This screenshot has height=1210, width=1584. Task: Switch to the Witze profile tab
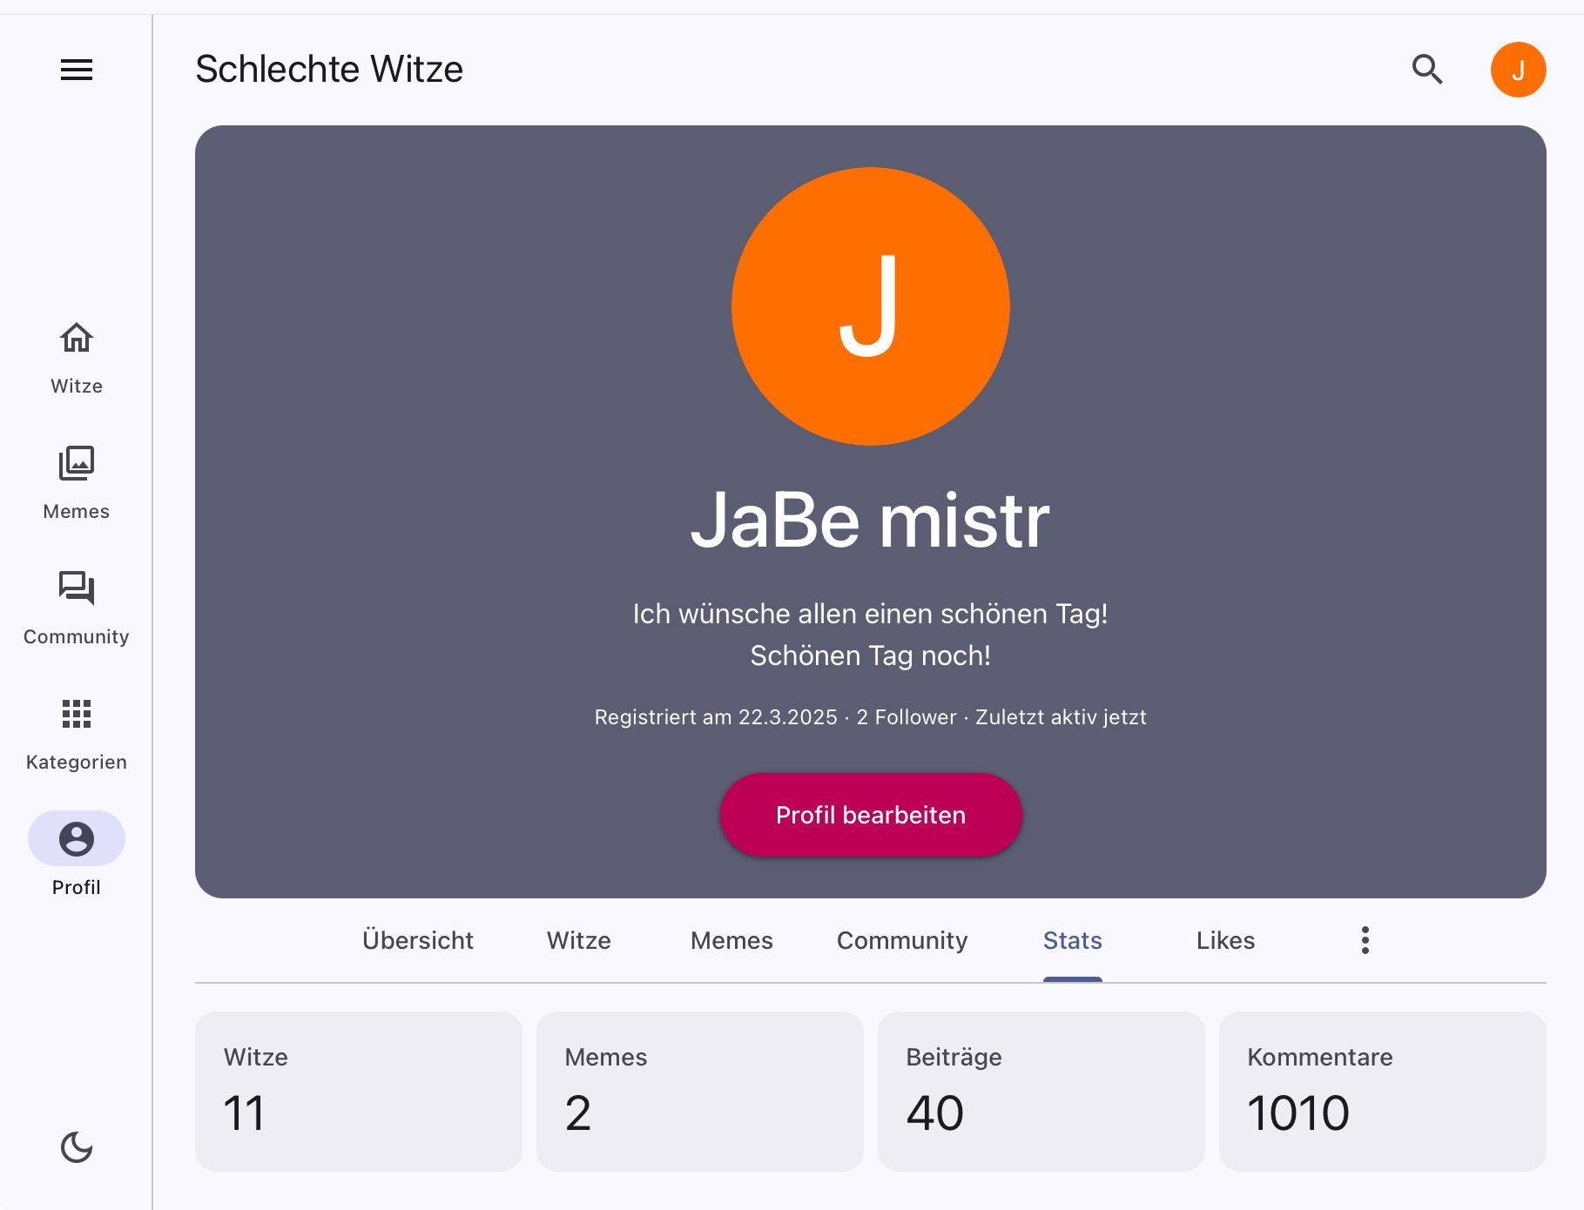pos(579,940)
